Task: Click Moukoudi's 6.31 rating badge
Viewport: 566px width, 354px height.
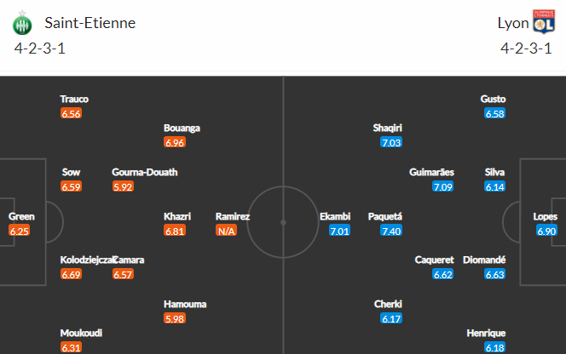Action: pyautogui.click(x=71, y=347)
